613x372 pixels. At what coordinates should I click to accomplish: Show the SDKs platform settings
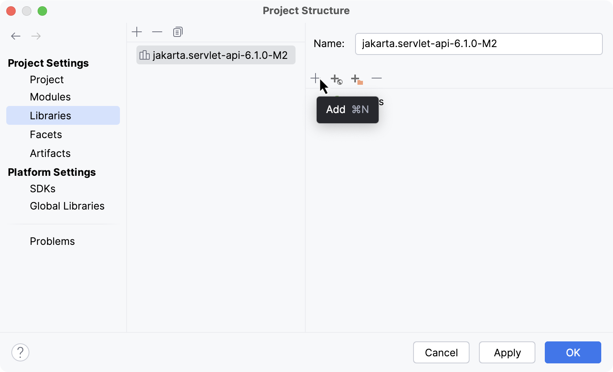[x=43, y=189]
